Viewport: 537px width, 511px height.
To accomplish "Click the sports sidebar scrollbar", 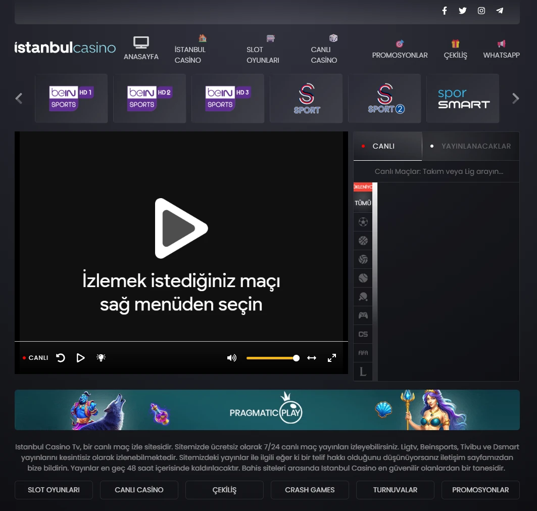I will (375, 282).
